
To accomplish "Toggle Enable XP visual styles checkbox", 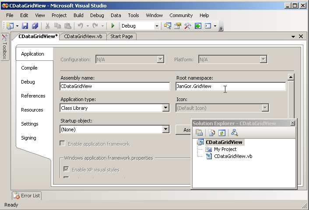I will point(66,169).
